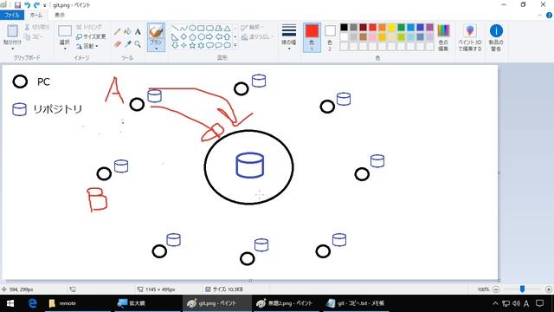The image size is (554, 312).
Task: Open the remote folder taskbar item
Action: pos(78,303)
